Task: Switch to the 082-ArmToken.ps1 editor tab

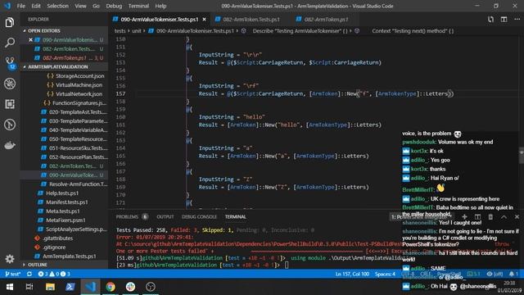Action: 326,20
